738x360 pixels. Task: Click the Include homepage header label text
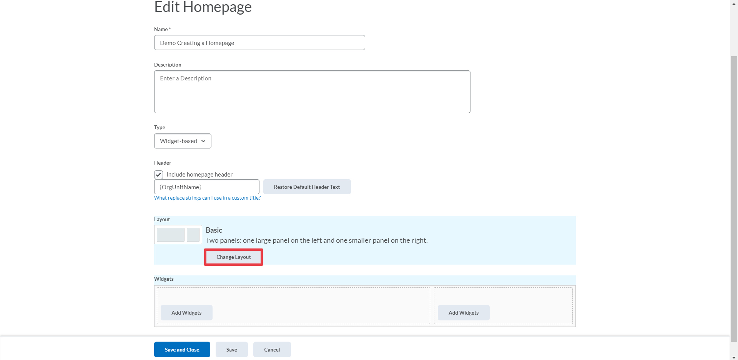(199, 175)
